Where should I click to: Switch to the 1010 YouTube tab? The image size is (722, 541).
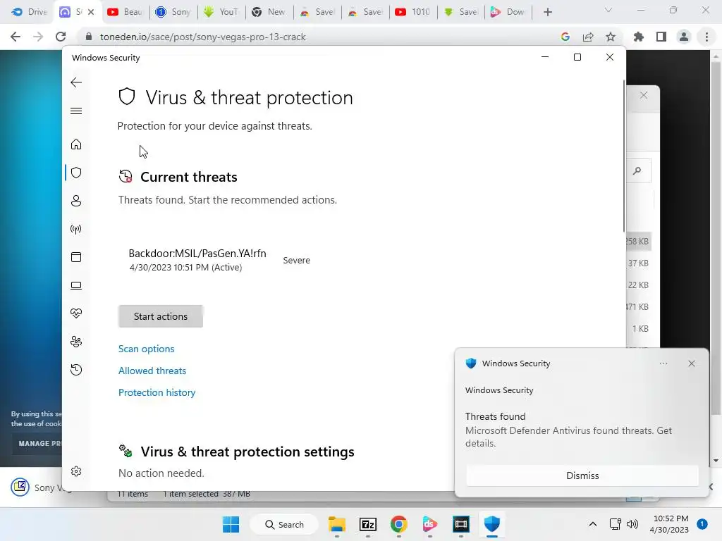coord(412,12)
